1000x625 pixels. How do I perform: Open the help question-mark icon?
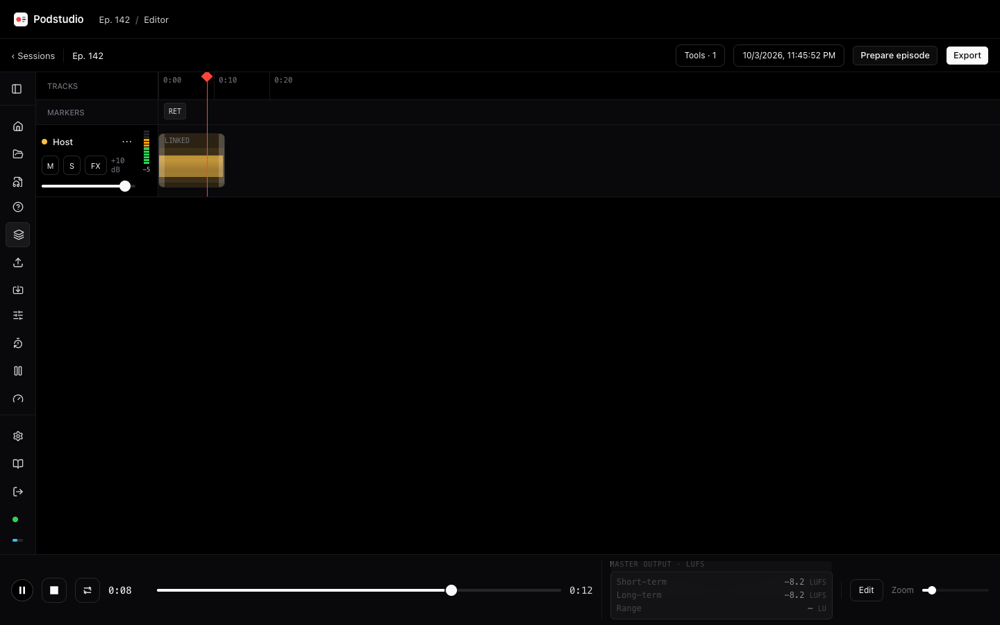18,207
